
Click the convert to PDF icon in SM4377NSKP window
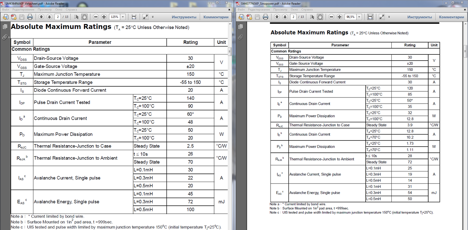249,17
